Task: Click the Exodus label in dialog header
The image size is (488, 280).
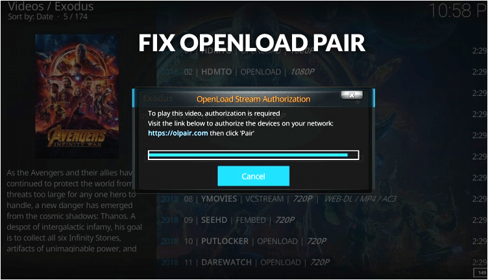Action: 158,99
